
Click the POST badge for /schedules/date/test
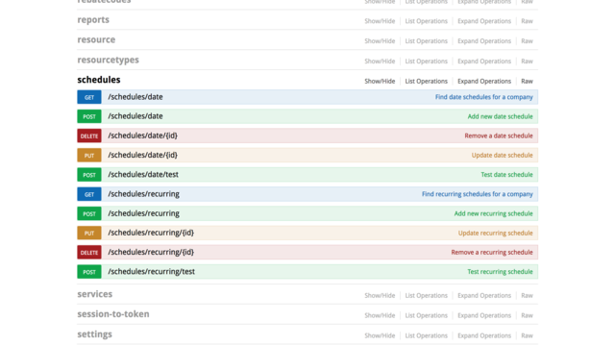(89, 175)
